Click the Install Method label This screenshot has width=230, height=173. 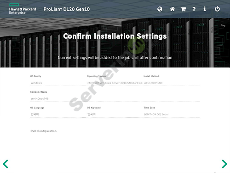(x=151, y=76)
